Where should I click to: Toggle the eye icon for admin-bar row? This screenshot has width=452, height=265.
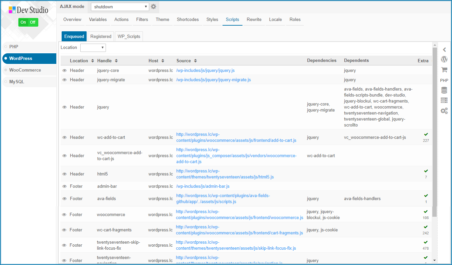65,186
